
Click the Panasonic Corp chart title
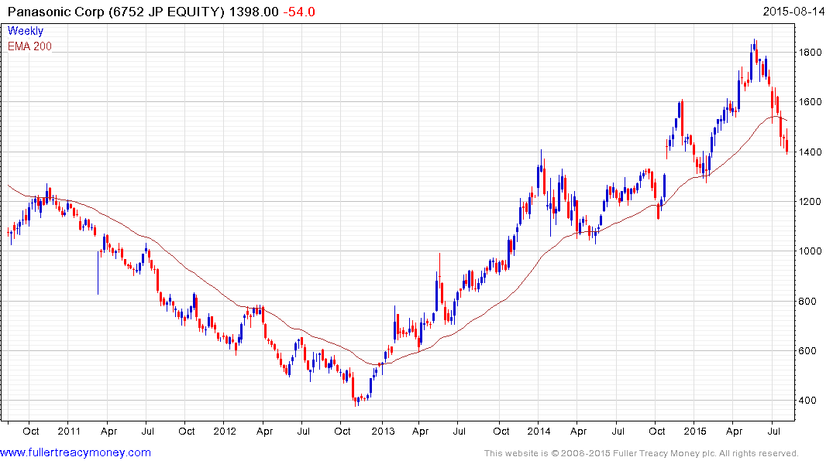click(x=121, y=12)
